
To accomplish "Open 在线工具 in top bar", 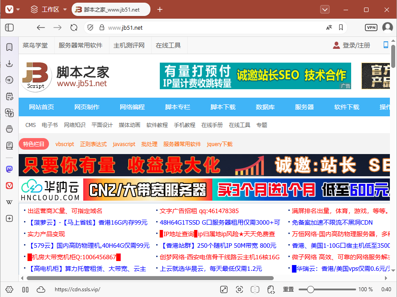I will [x=168, y=45].
